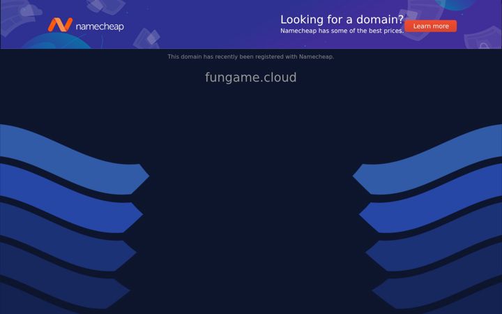Click the namecheap wordmark text
This screenshot has height=314, width=502.
tap(100, 27)
